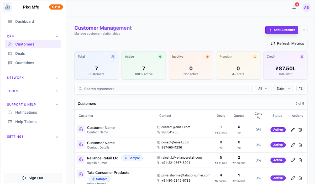Edit the Reliance Retail Ltd row
The width and height of the screenshot is (315, 184).
pos(293,160)
